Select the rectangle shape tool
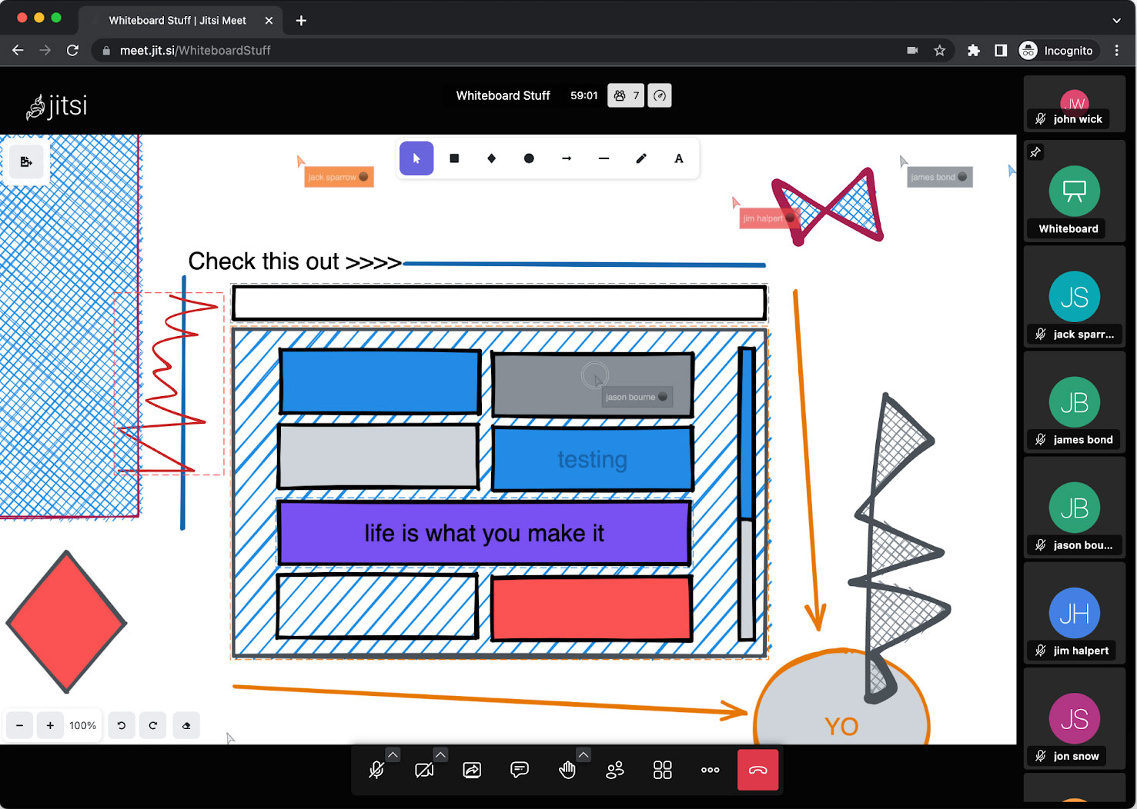1137x809 pixels. tap(454, 158)
